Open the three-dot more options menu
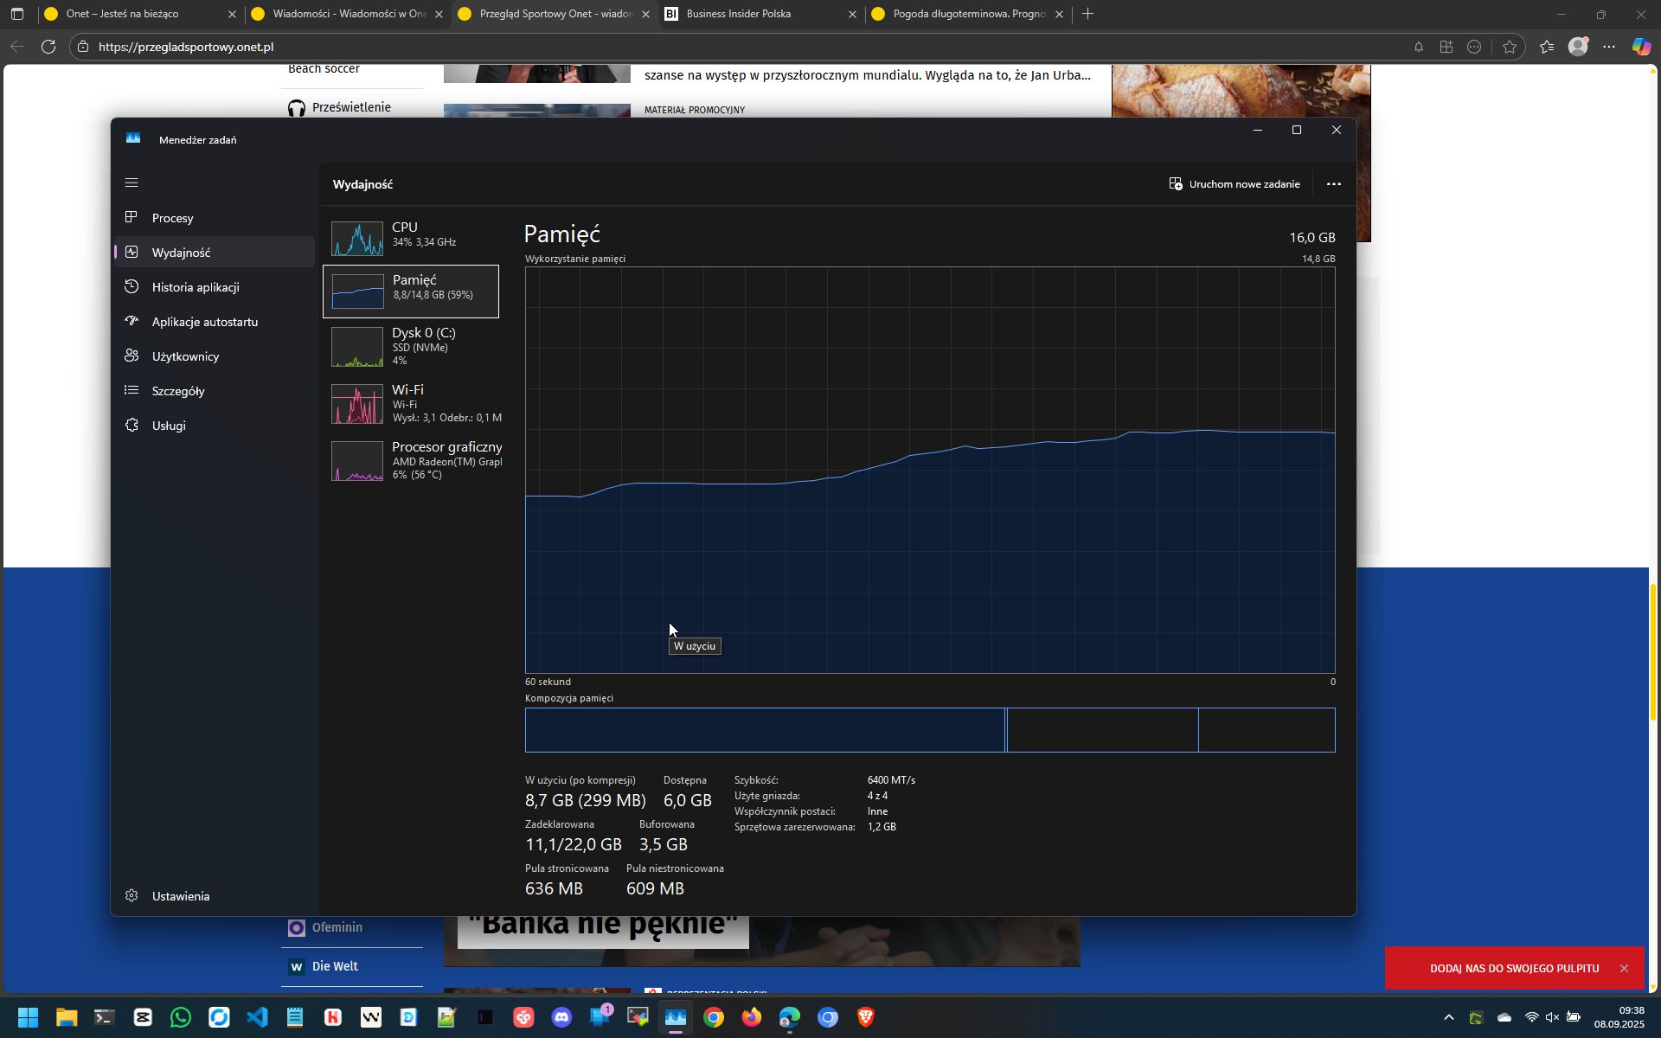Viewport: 1661px width, 1038px height. coord(1333,184)
